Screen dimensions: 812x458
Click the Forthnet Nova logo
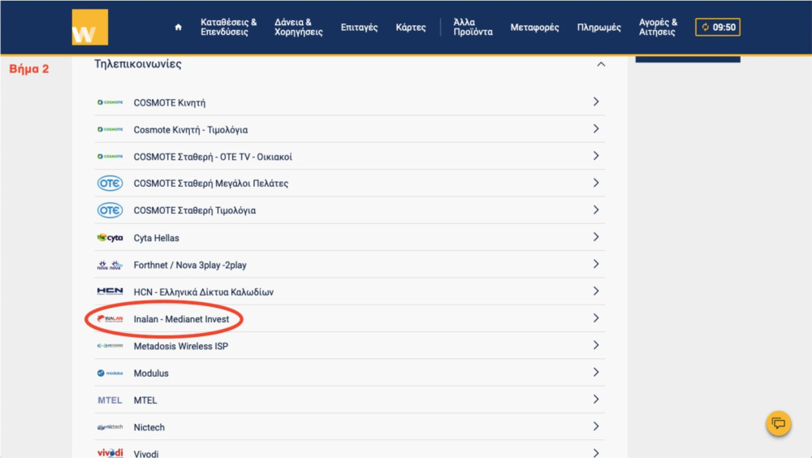[110, 265]
